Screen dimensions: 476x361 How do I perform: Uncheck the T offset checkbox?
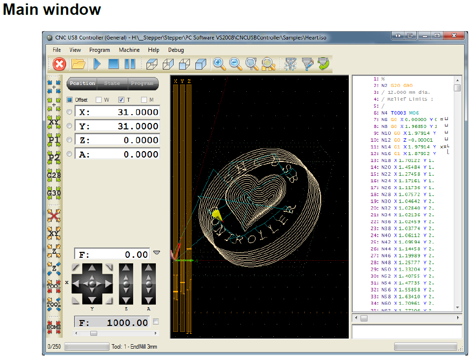[x=121, y=100]
